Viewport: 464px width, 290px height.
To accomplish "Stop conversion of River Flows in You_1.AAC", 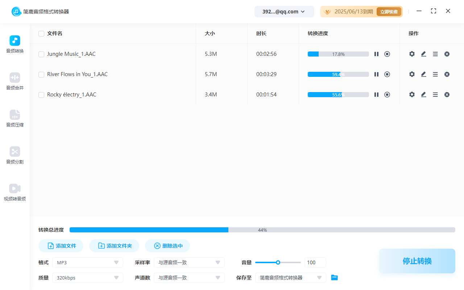I will click(387, 74).
